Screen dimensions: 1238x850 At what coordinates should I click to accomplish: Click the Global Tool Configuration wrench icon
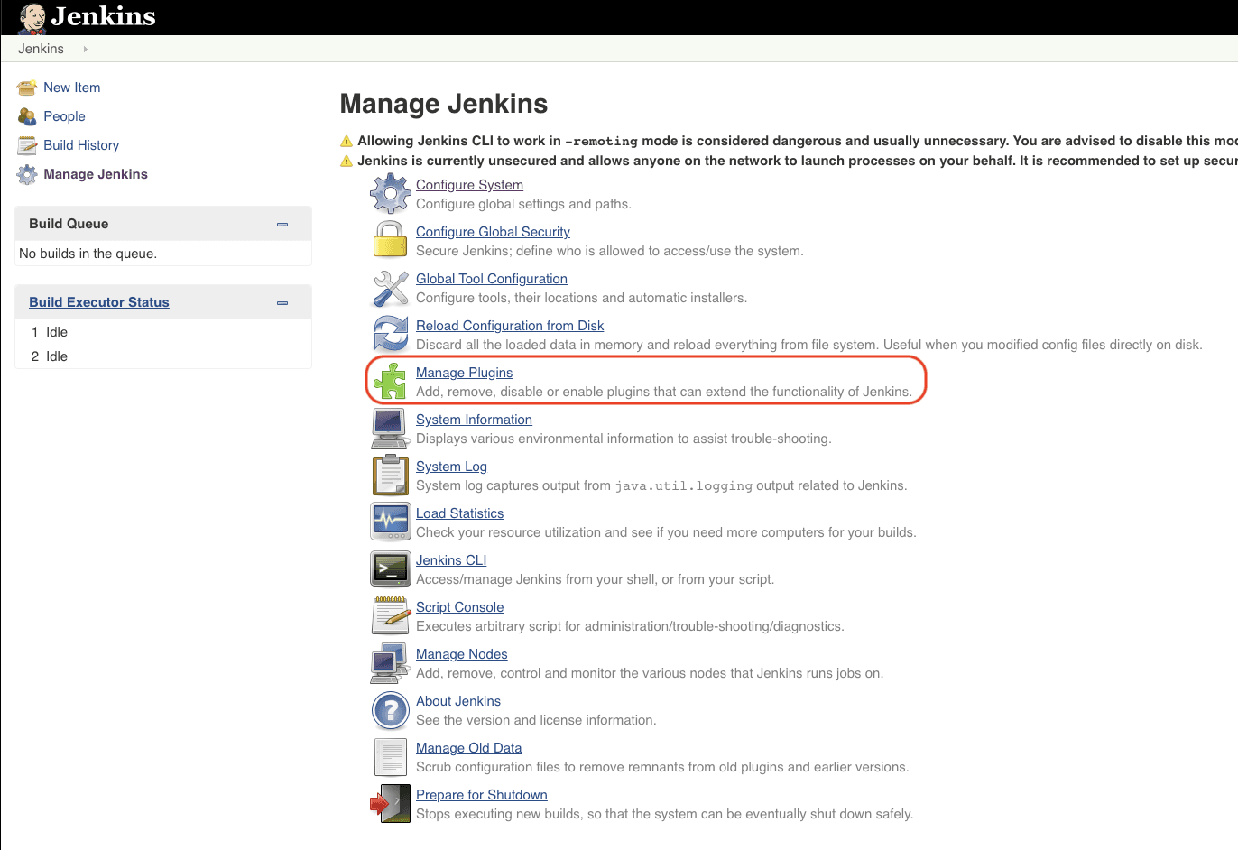tap(391, 287)
